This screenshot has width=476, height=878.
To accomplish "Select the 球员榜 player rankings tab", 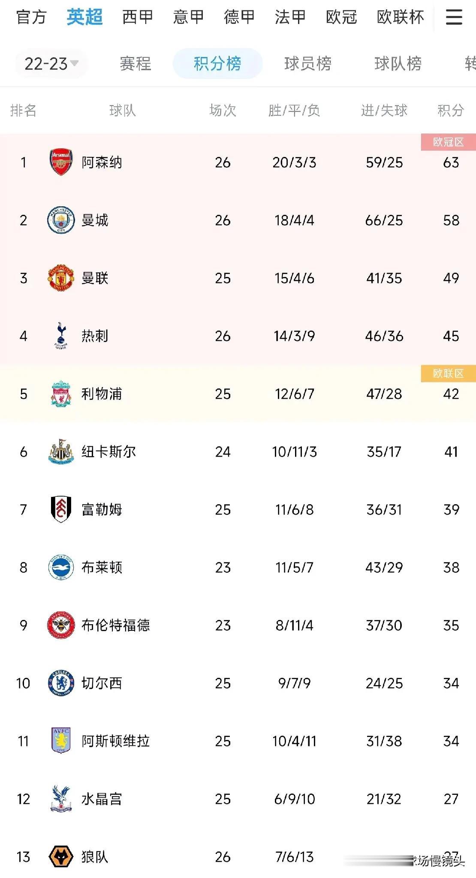I will [308, 64].
